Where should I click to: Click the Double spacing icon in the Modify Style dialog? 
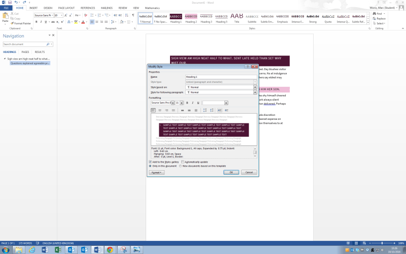click(196, 110)
